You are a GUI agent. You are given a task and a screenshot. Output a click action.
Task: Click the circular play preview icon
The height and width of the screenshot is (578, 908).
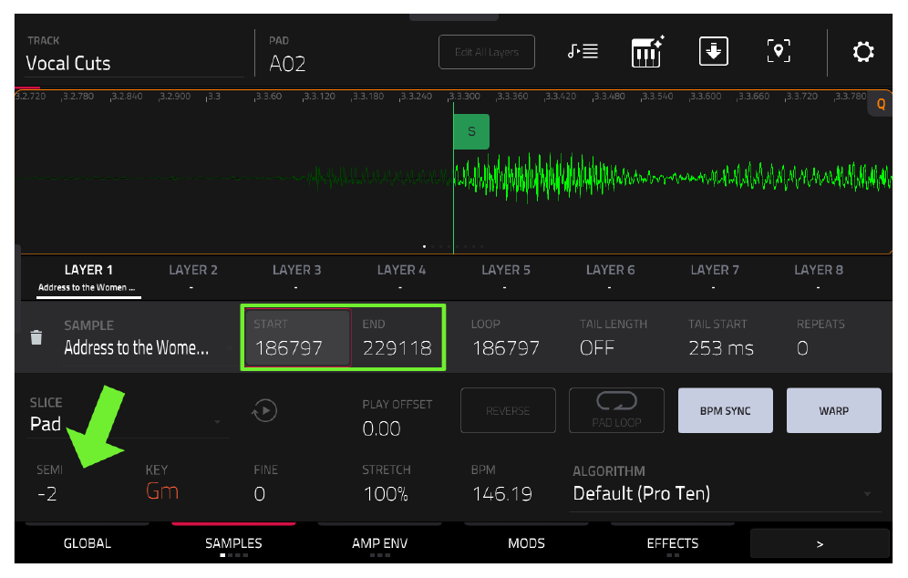pos(264,410)
